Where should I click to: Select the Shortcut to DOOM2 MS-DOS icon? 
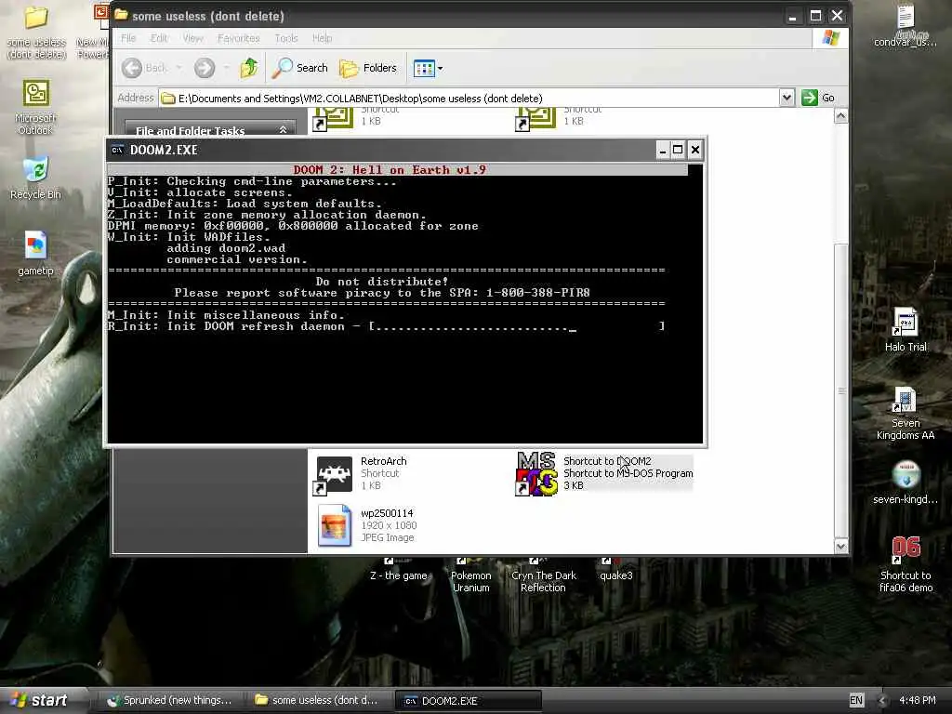(x=536, y=473)
